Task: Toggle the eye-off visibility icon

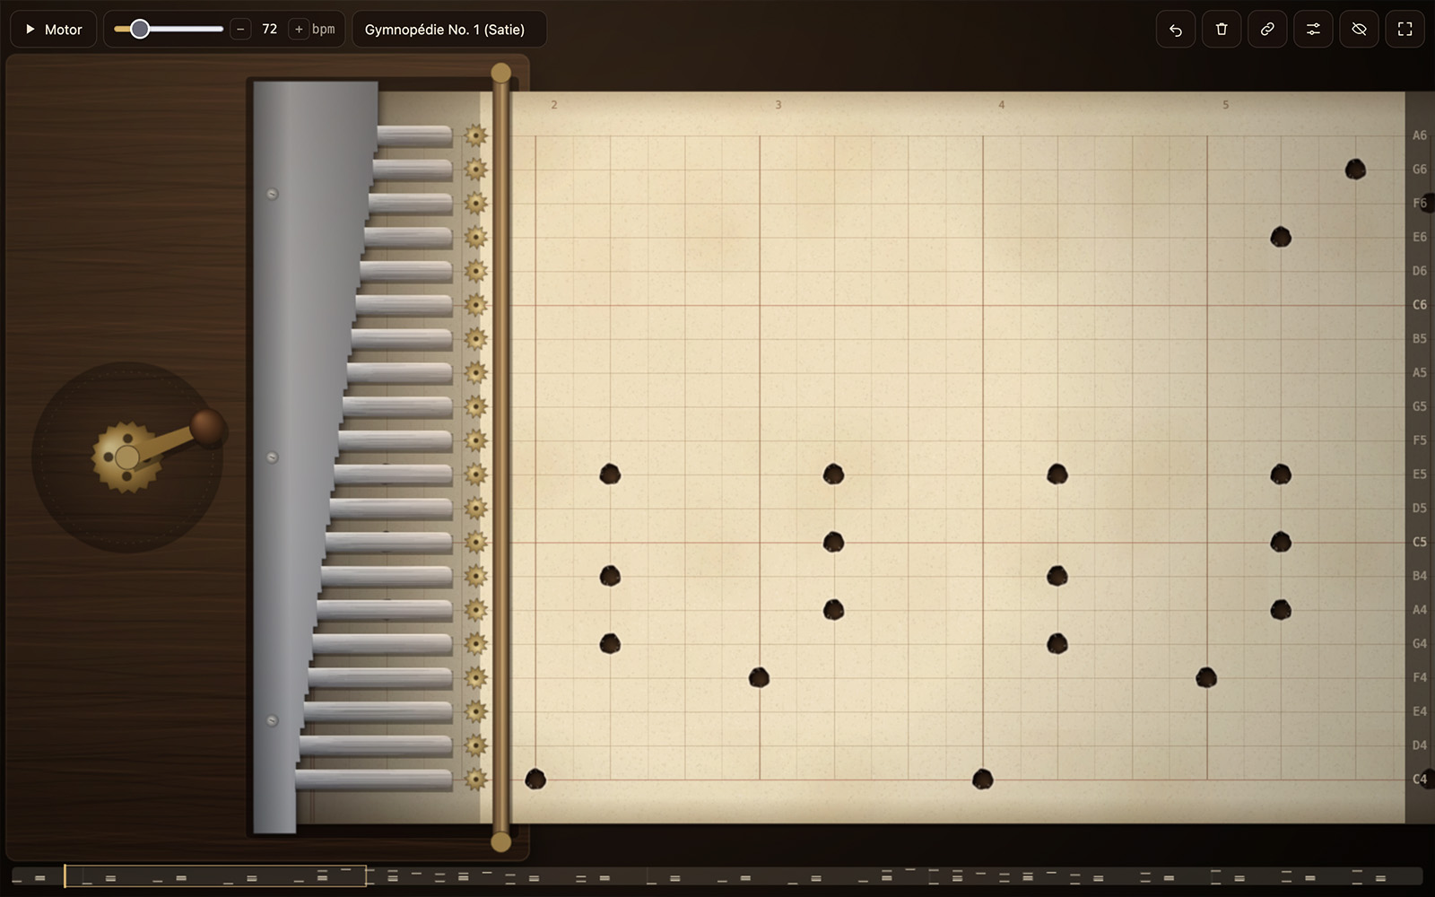Action: pos(1360,30)
